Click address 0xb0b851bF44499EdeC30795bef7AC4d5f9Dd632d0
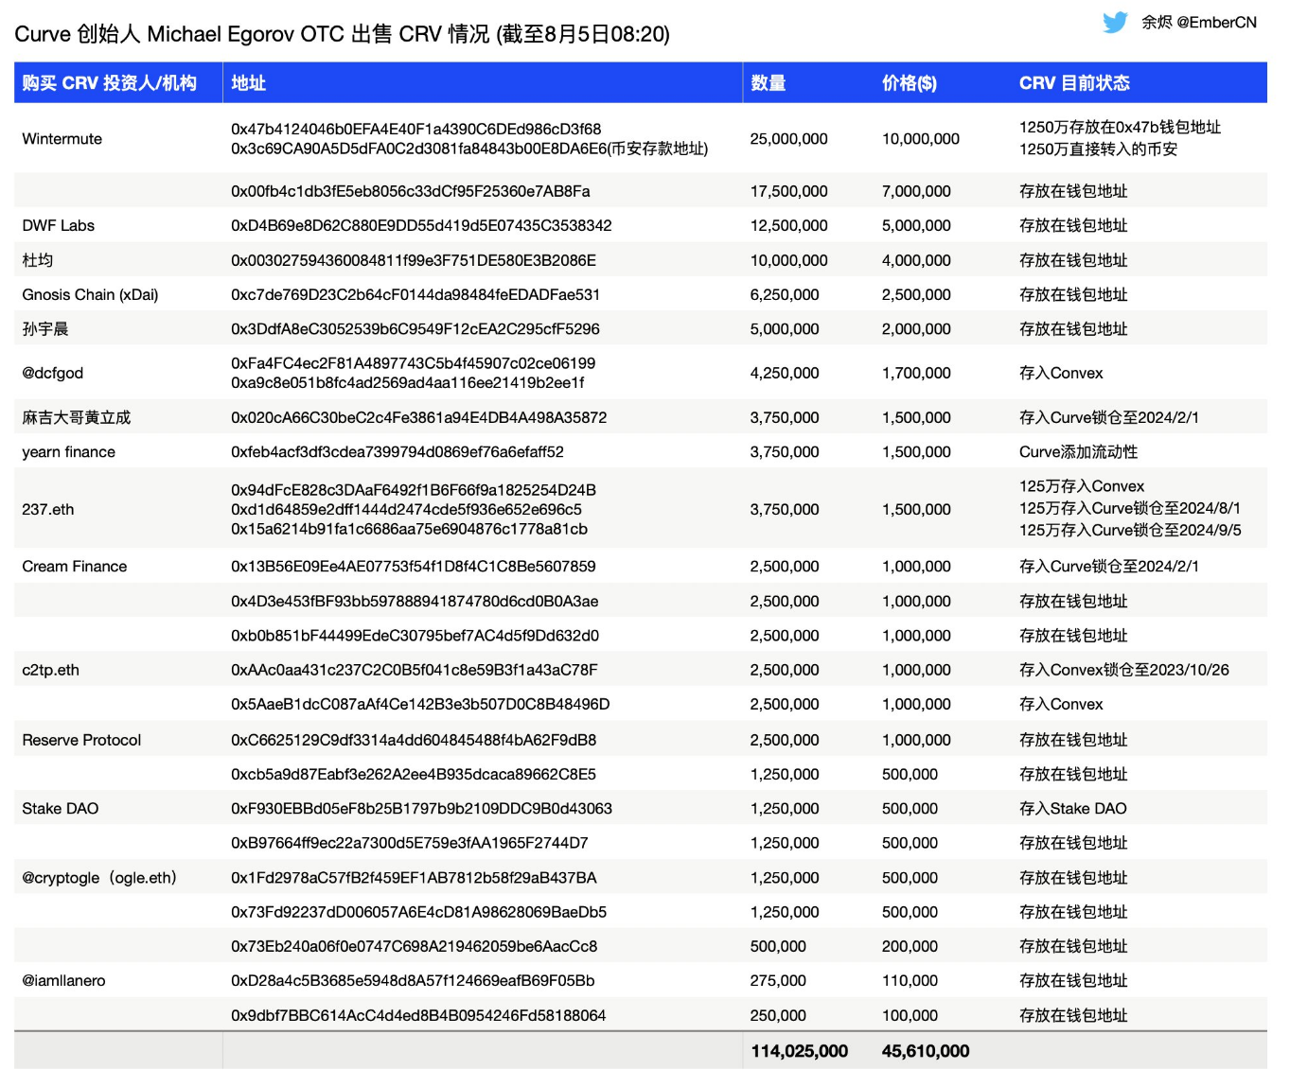 (415, 636)
